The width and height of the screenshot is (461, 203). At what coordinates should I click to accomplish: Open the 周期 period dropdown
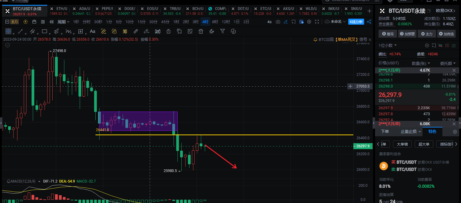coord(63,22)
